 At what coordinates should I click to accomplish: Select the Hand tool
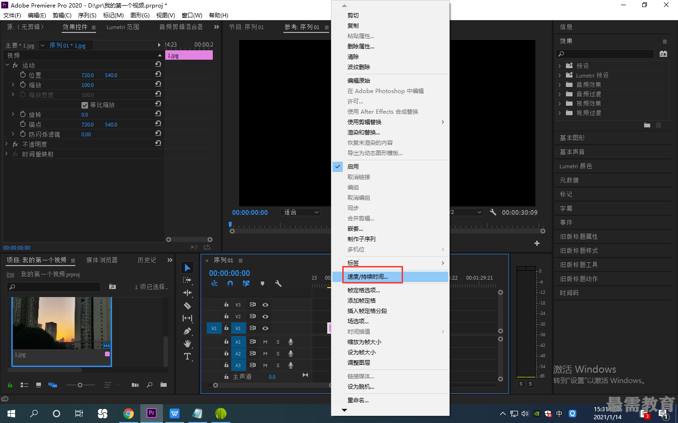(x=187, y=344)
